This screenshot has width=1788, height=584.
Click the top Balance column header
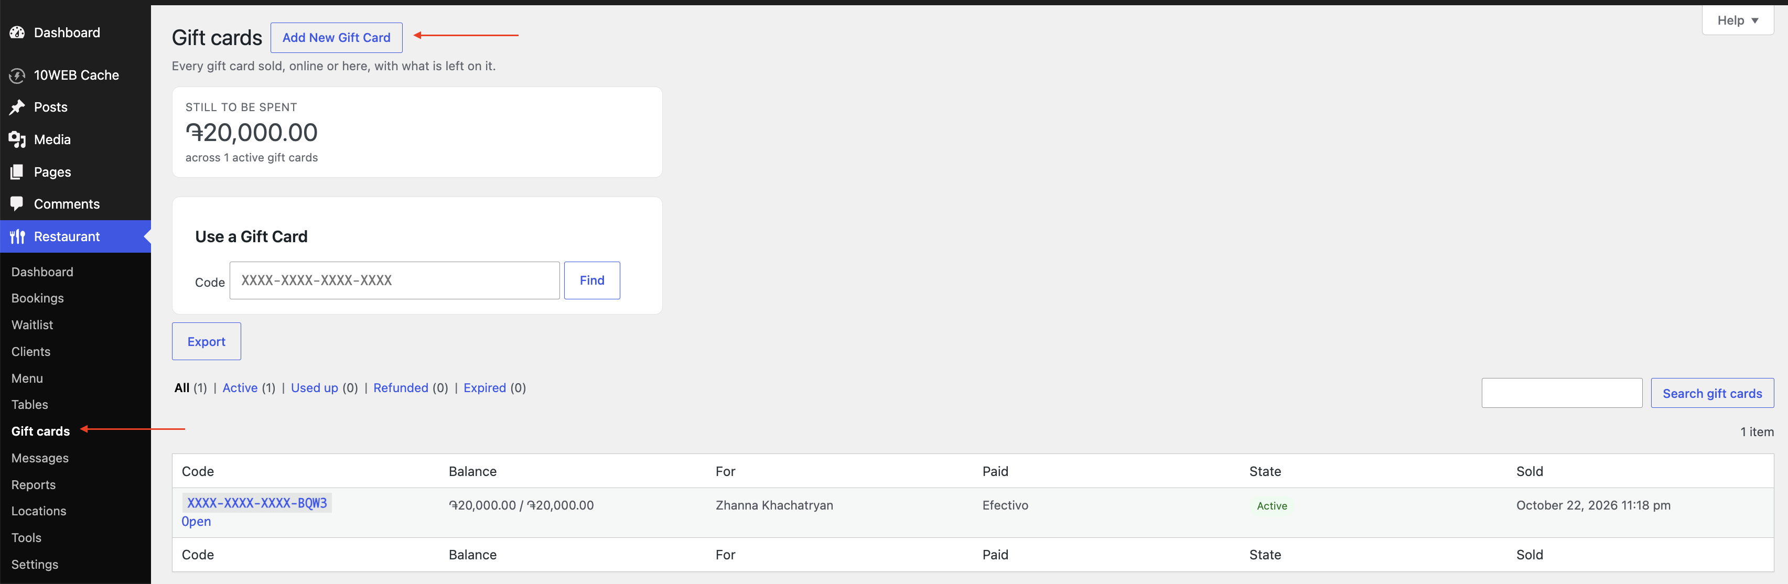pos(472,471)
